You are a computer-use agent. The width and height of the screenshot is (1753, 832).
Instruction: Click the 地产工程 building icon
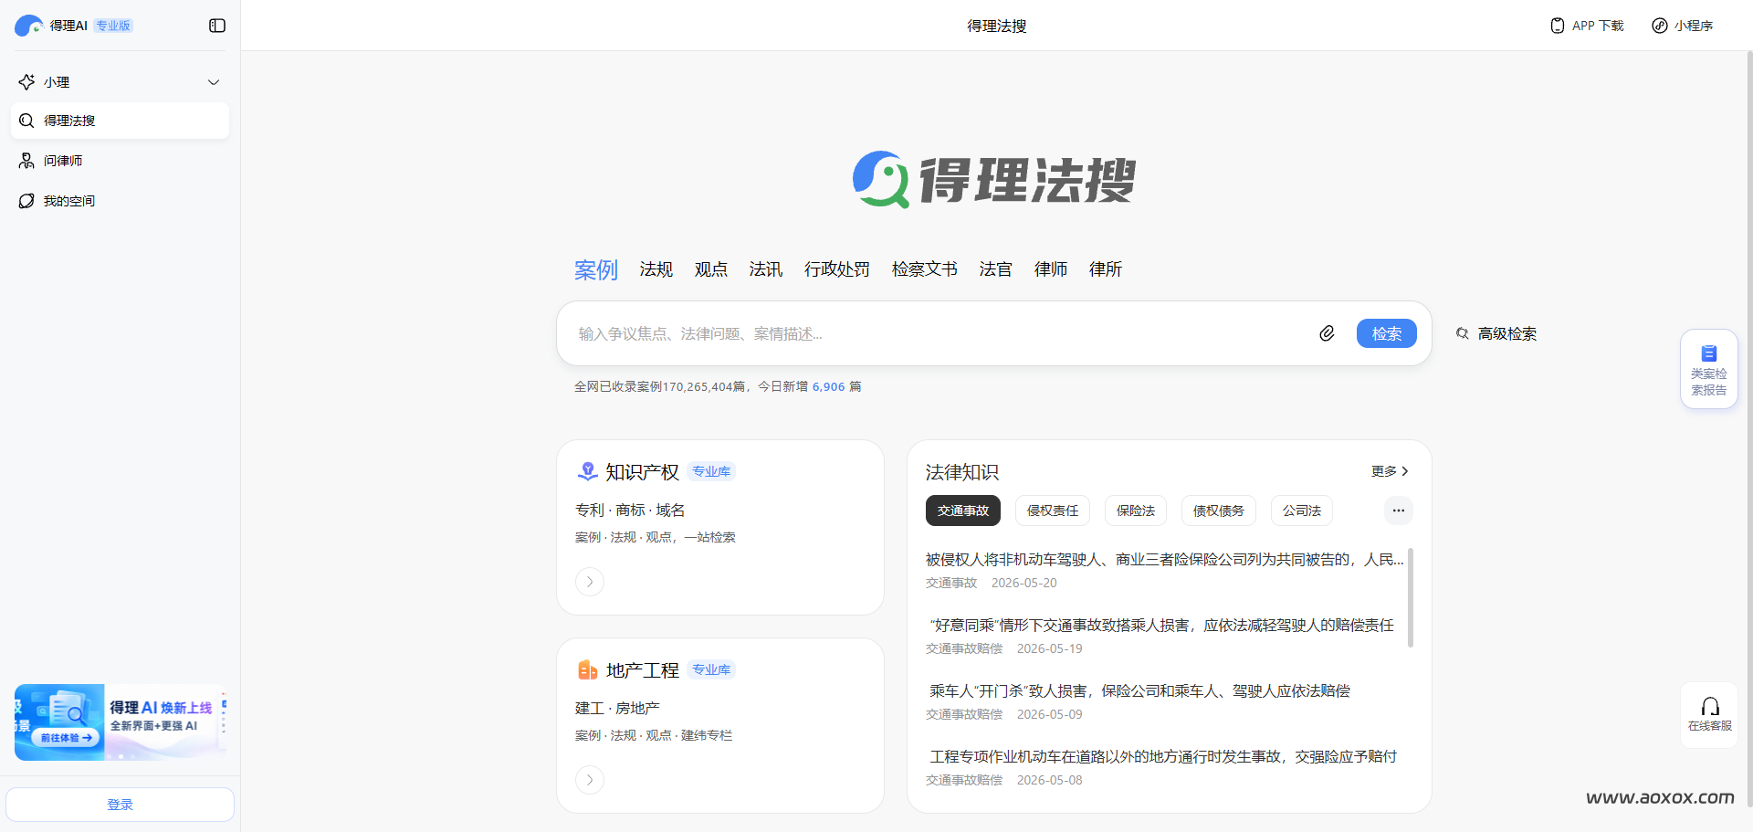588,670
